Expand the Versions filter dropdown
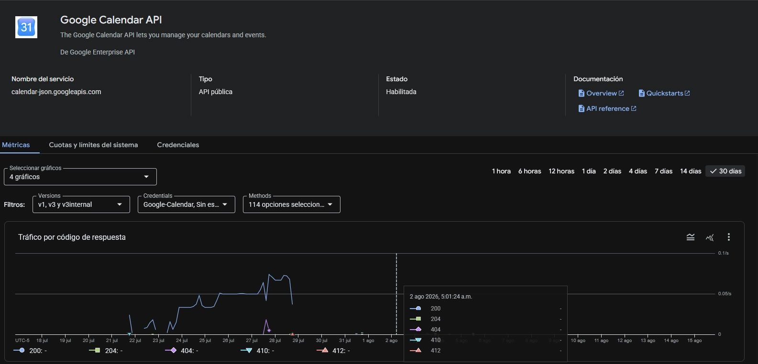Screen dimensions: 758x364 (81, 204)
